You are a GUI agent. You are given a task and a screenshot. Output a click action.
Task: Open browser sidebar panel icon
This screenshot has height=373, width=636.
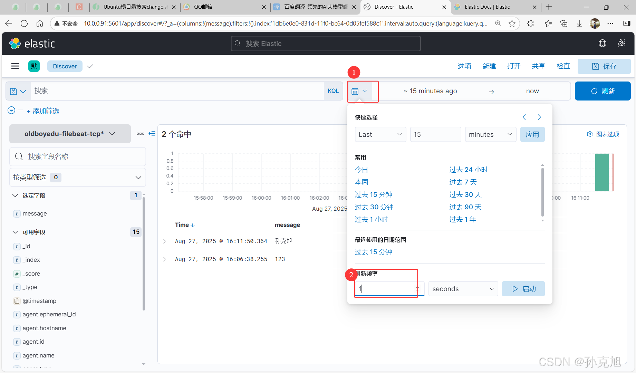point(627,23)
